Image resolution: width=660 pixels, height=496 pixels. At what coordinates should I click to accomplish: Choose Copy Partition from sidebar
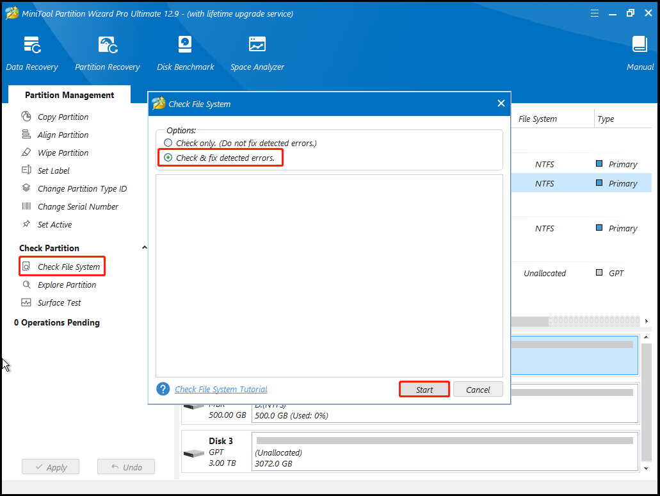click(63, 117)
